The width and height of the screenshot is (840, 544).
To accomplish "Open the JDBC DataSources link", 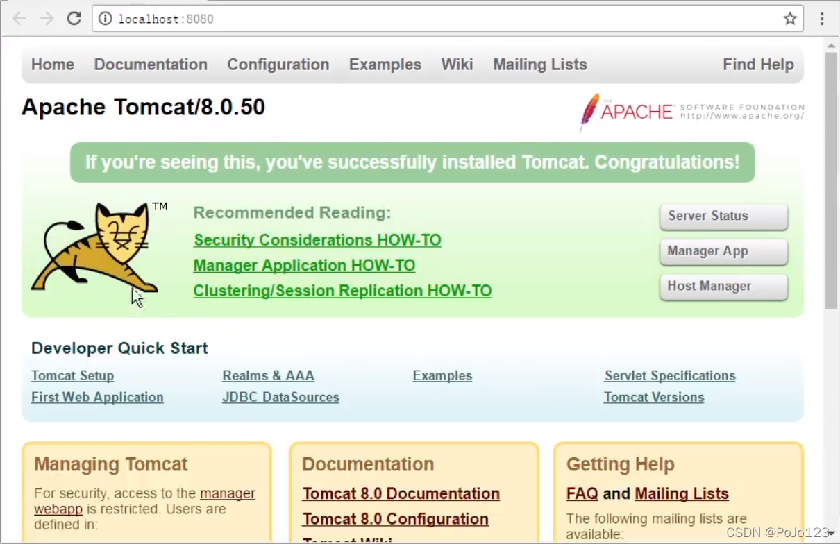I will coord(280,397).
